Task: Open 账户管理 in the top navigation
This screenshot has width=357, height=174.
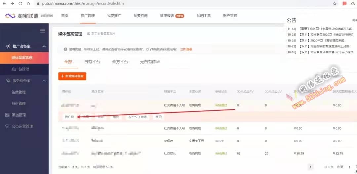Action: coord(230,16)
